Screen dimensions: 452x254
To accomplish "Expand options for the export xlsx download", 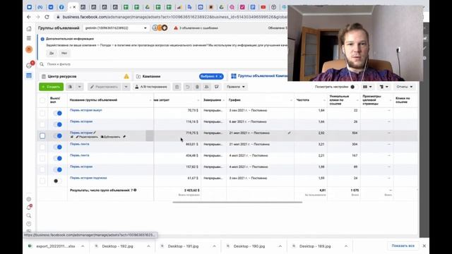I will 83,246.
